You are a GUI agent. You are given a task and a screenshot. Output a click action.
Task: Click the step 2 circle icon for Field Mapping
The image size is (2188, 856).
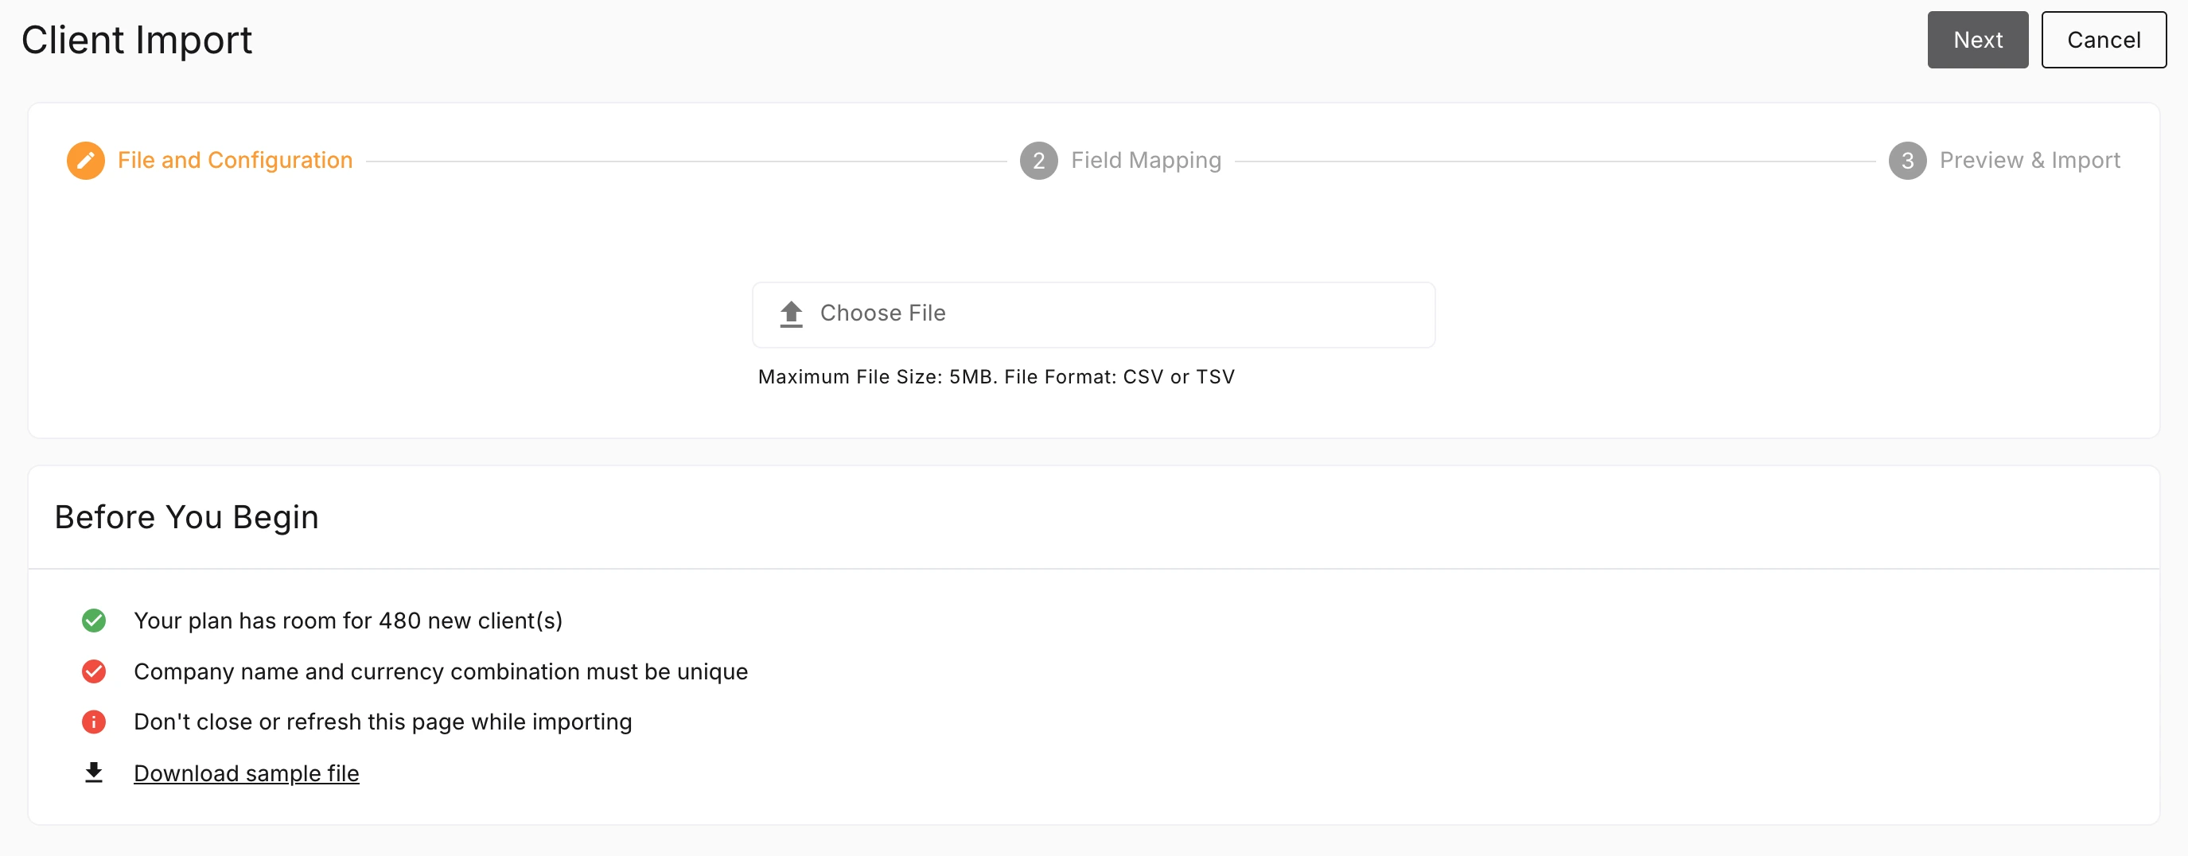coord(1038,161)
